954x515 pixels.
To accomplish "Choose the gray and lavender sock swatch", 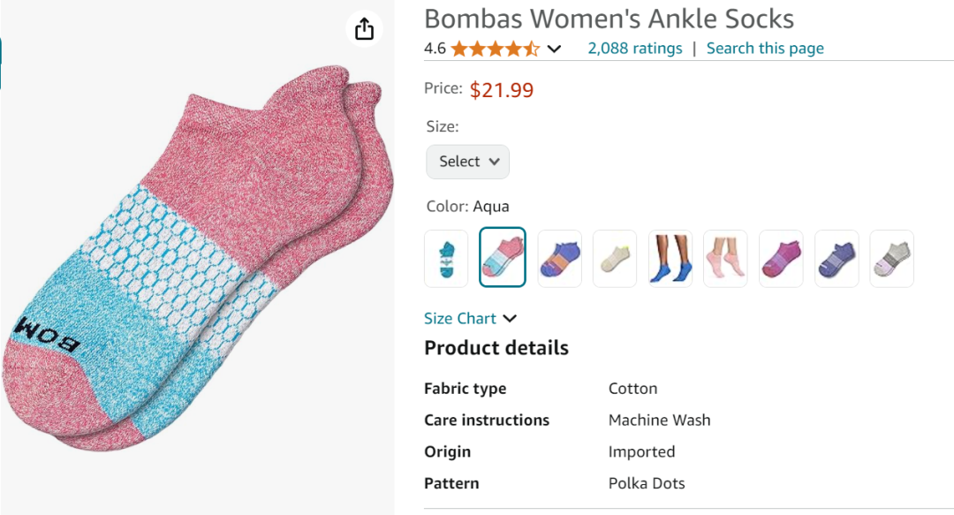I will click(x=892, y=259).
